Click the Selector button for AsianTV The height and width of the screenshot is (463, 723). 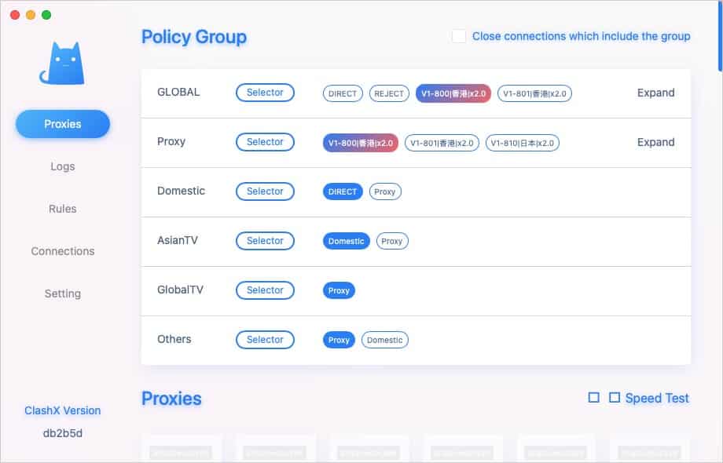pos(265,241)
